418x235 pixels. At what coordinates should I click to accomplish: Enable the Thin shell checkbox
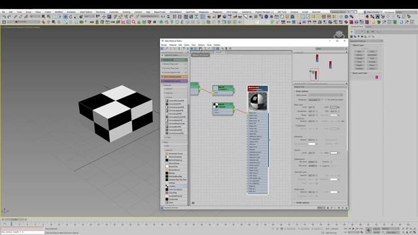(x=325, y=100)
